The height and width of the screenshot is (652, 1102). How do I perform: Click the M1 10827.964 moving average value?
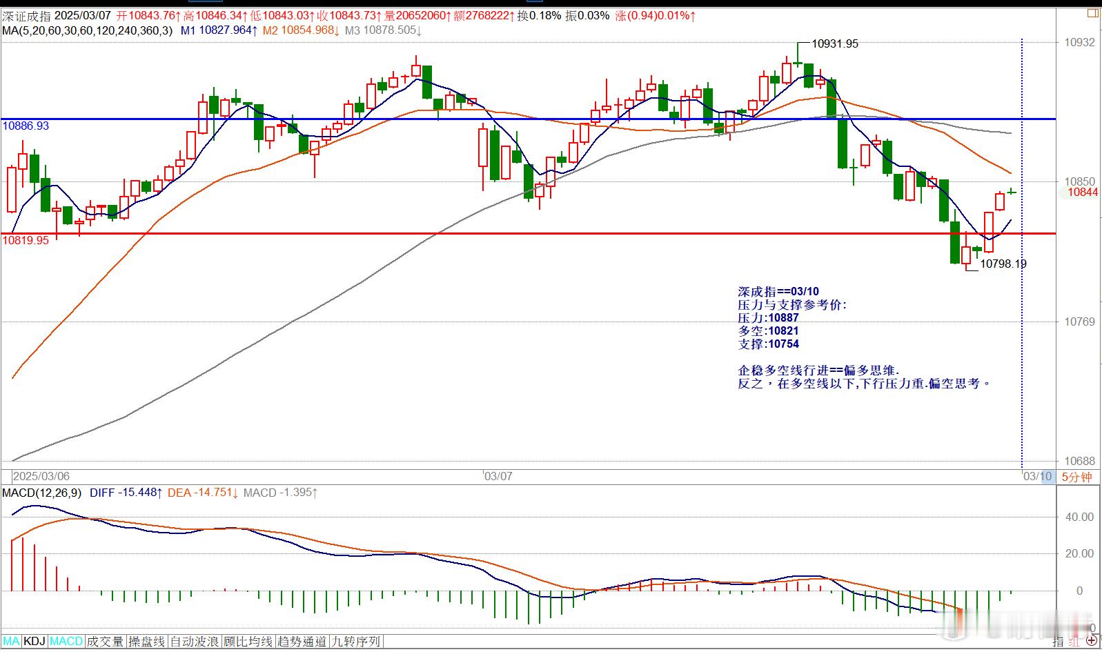click(x=219, y=30)
